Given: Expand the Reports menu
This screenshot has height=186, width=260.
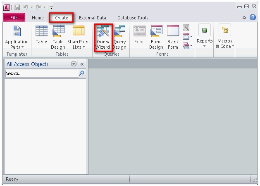Looking at the screenshot, I should 205,36.
